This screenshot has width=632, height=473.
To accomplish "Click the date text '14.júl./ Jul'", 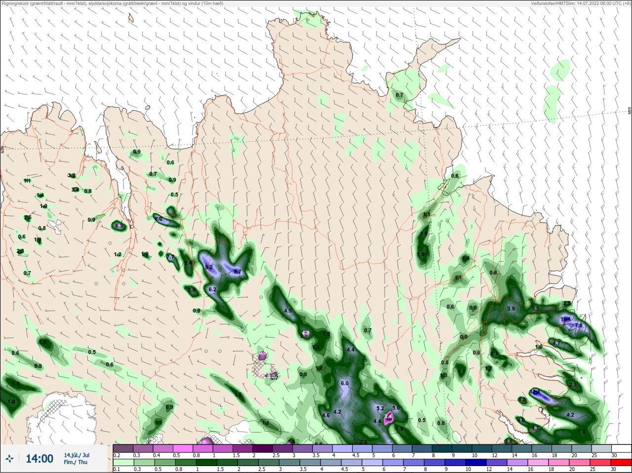I will click(77, 455).
